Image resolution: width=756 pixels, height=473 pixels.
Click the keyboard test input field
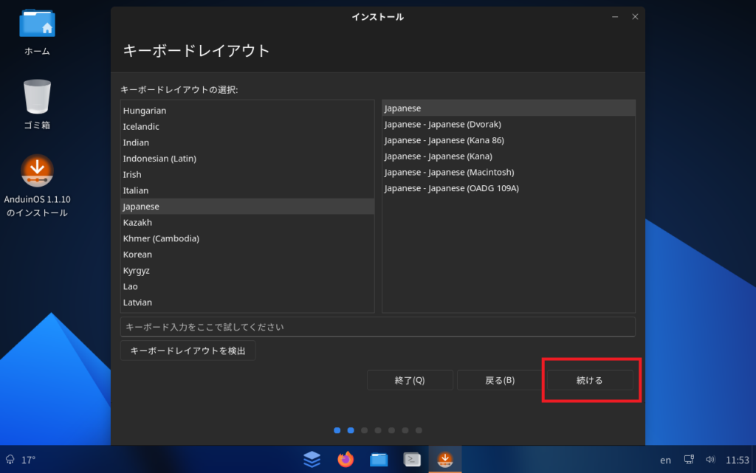point(377,326)
